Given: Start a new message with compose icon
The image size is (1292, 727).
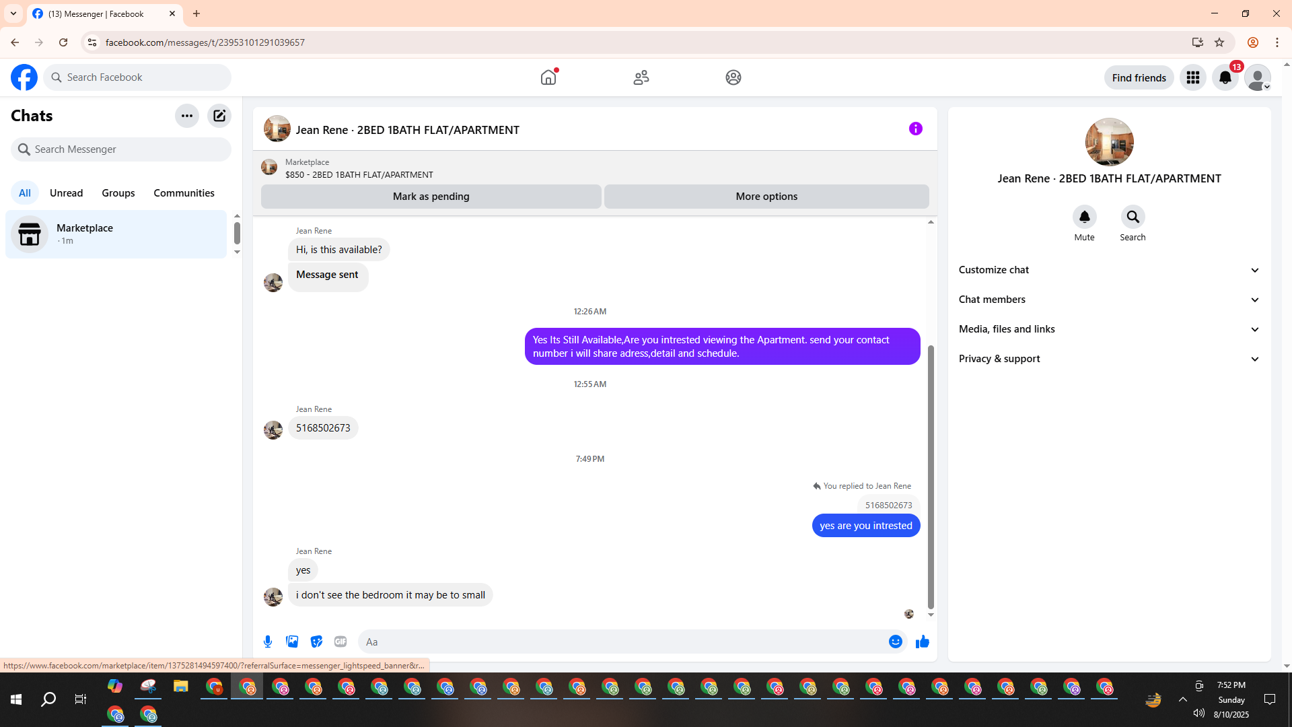Looking at the screenshot, I should pyautogui.click(x=219, y=116).
